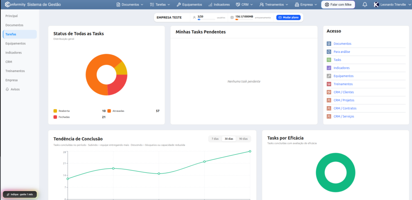Click the Tarefas checklist icon in top bar
The height and width of the screenshot is (200, 412).
[152, 4]
